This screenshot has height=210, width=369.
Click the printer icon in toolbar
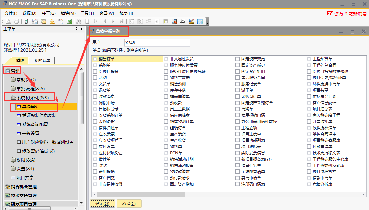point(17,21)
